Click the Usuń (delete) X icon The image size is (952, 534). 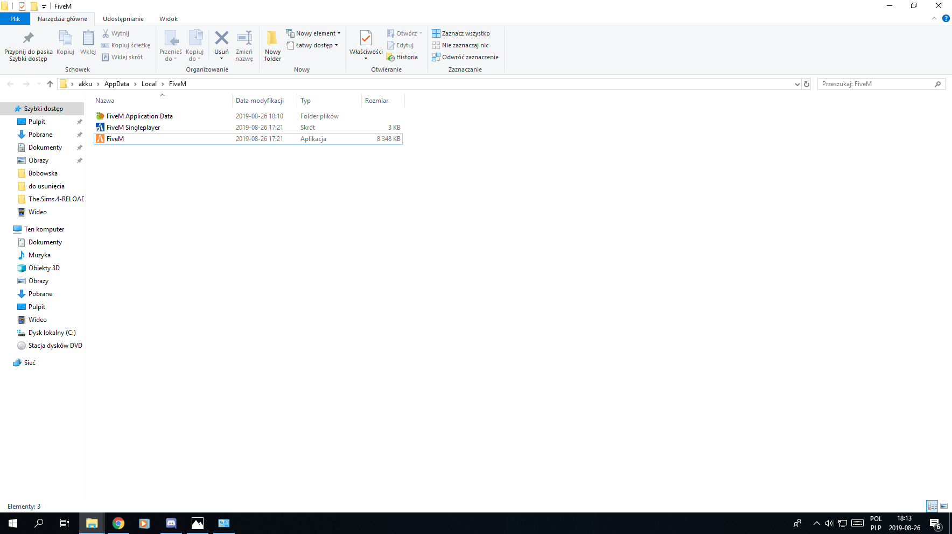pyautogui.click(x=221, y=38)
